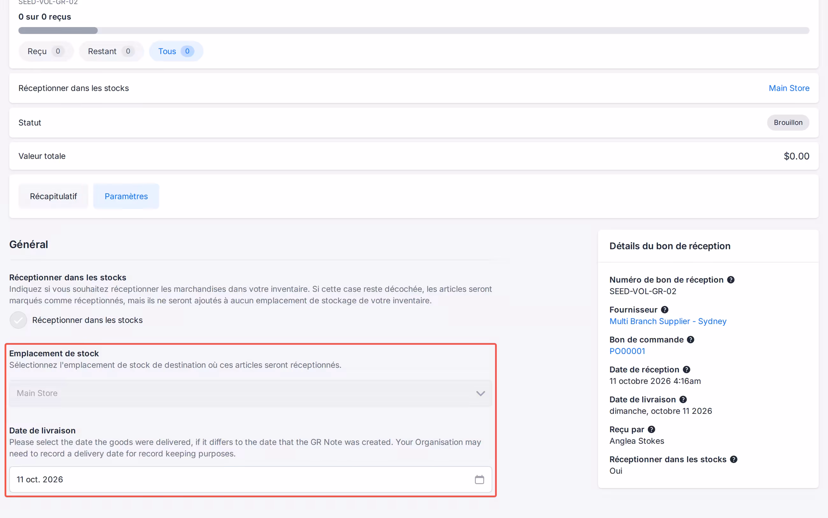
Task: Switch to the Récapitulatif tab
Action: pos(54,196)
